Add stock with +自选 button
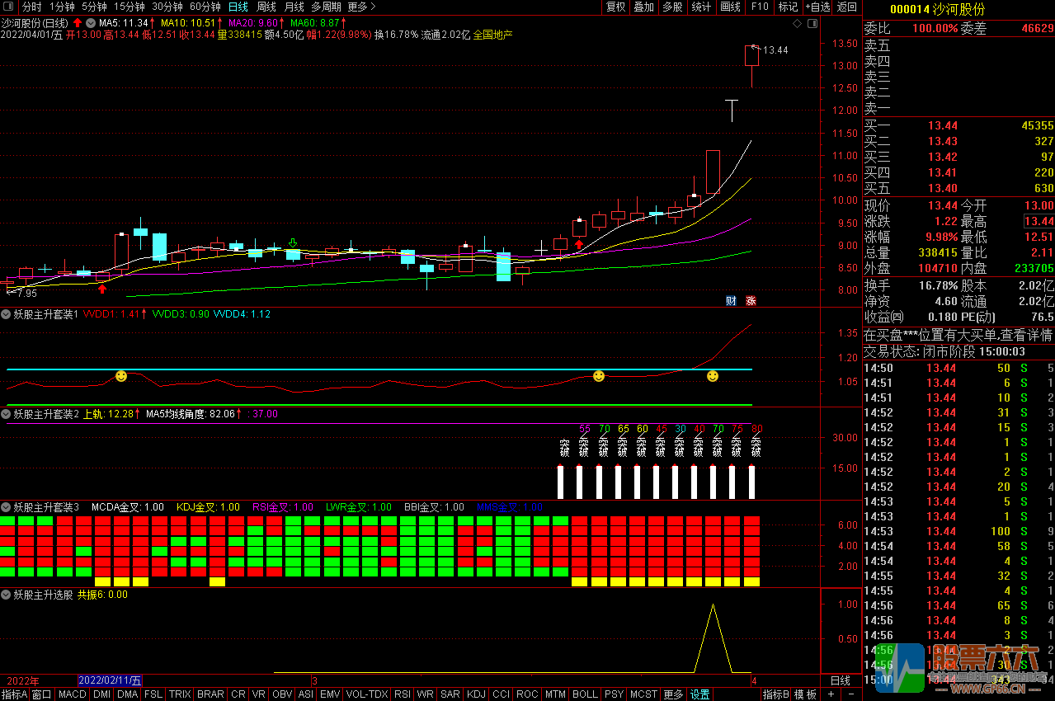1055x701 pixels. pos(817,7)
